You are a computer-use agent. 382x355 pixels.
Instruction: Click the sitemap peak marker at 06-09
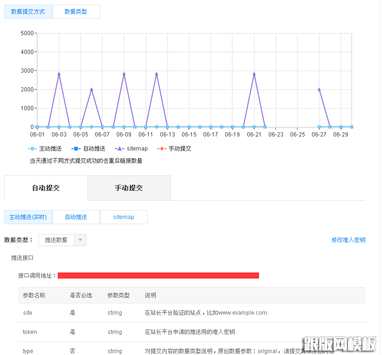point(124,74)
